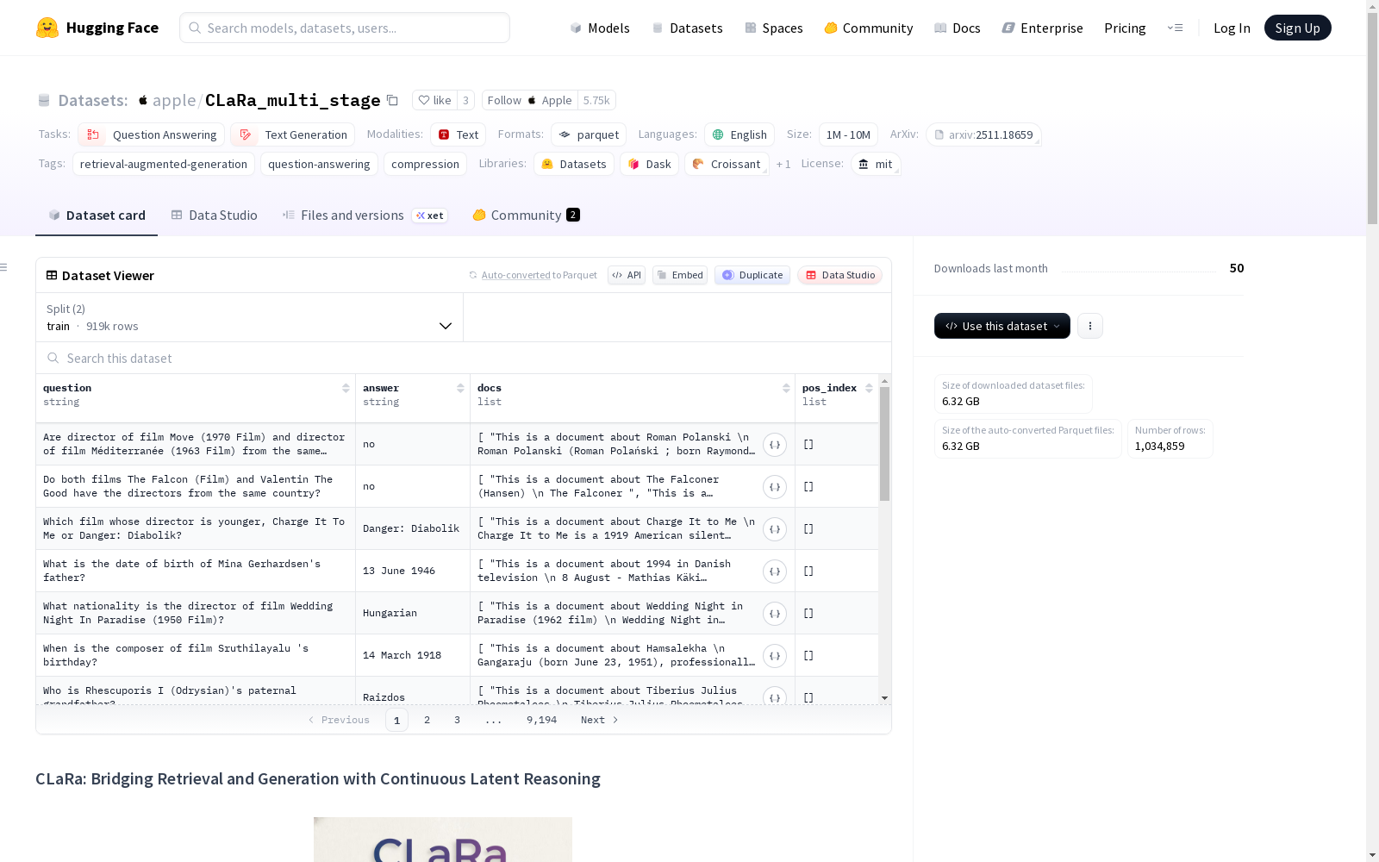
Task: Open Datasets in the top navigation
Action: point(687,28)
